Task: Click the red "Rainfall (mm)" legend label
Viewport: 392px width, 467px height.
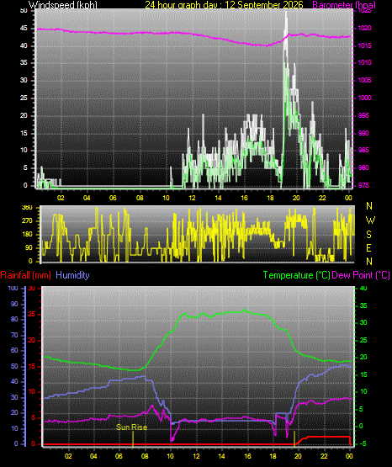Action: click(x=25, y=275)
